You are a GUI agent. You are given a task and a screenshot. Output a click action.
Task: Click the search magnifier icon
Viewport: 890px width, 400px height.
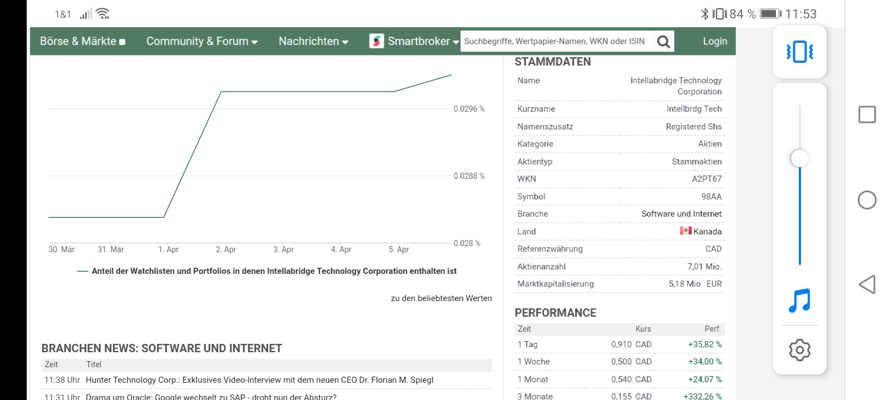663,41
